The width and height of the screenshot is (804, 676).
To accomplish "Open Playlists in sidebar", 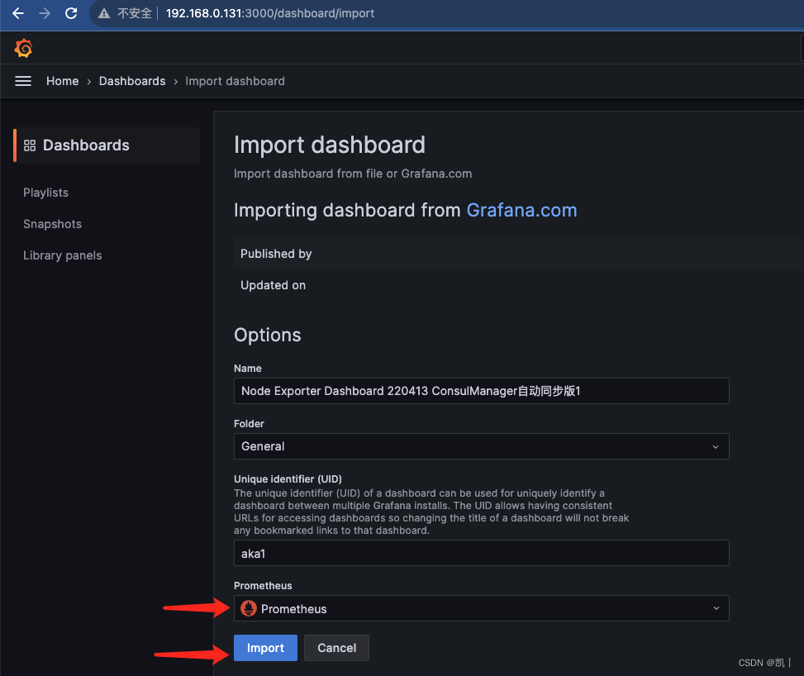I will coord(45,193).
